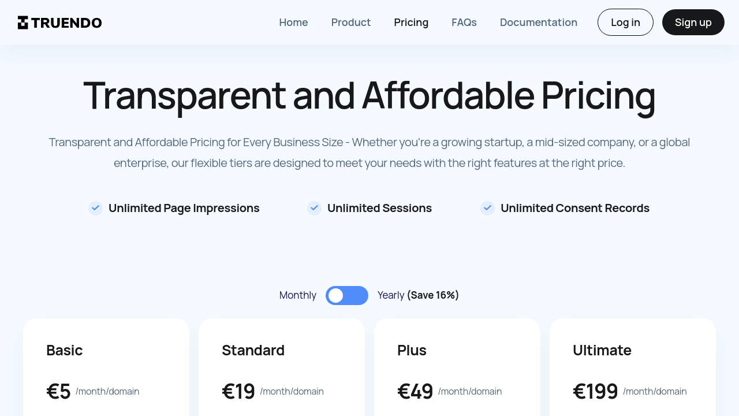Select the Plus plan card
The image size is (739, 416).
457,370
